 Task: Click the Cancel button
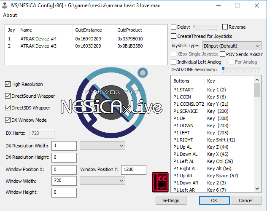[x=246, y=200]
